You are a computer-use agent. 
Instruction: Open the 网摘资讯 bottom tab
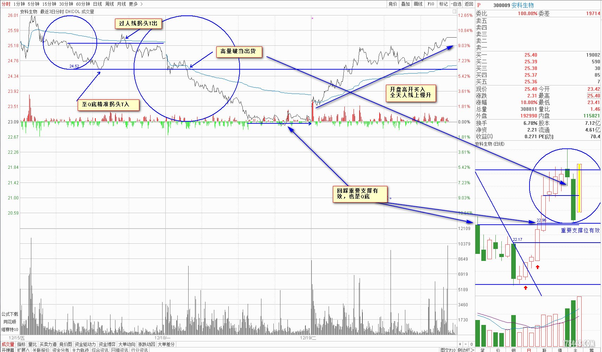pyautogui.click(x=120, y=350)
